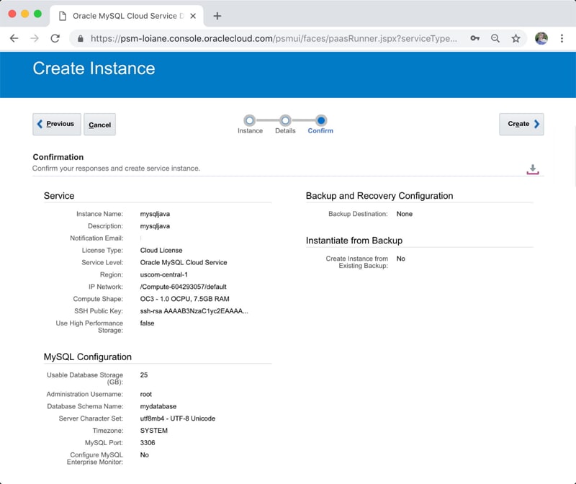Click the browser address bar URL
Image resolution: width=576 pixels, height=484 pixels.
pyautogui.click(x=274, y=38)
